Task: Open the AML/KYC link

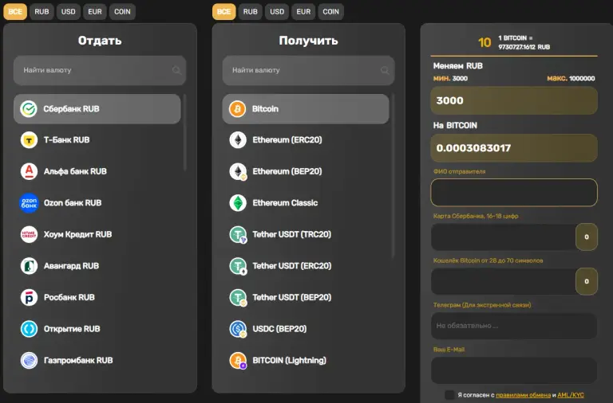Action: pyautogui.click(x=571, y=395)
